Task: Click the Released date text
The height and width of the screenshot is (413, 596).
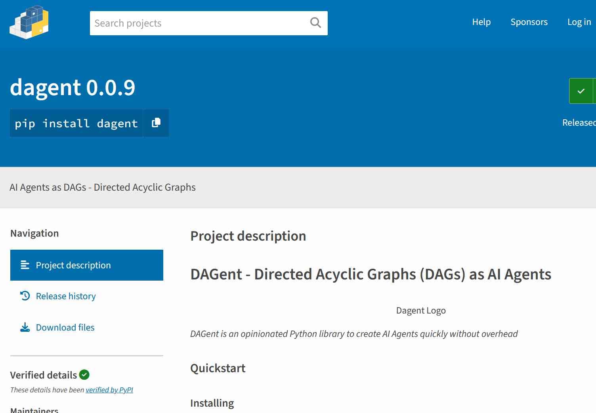Action: pos(579,123)
